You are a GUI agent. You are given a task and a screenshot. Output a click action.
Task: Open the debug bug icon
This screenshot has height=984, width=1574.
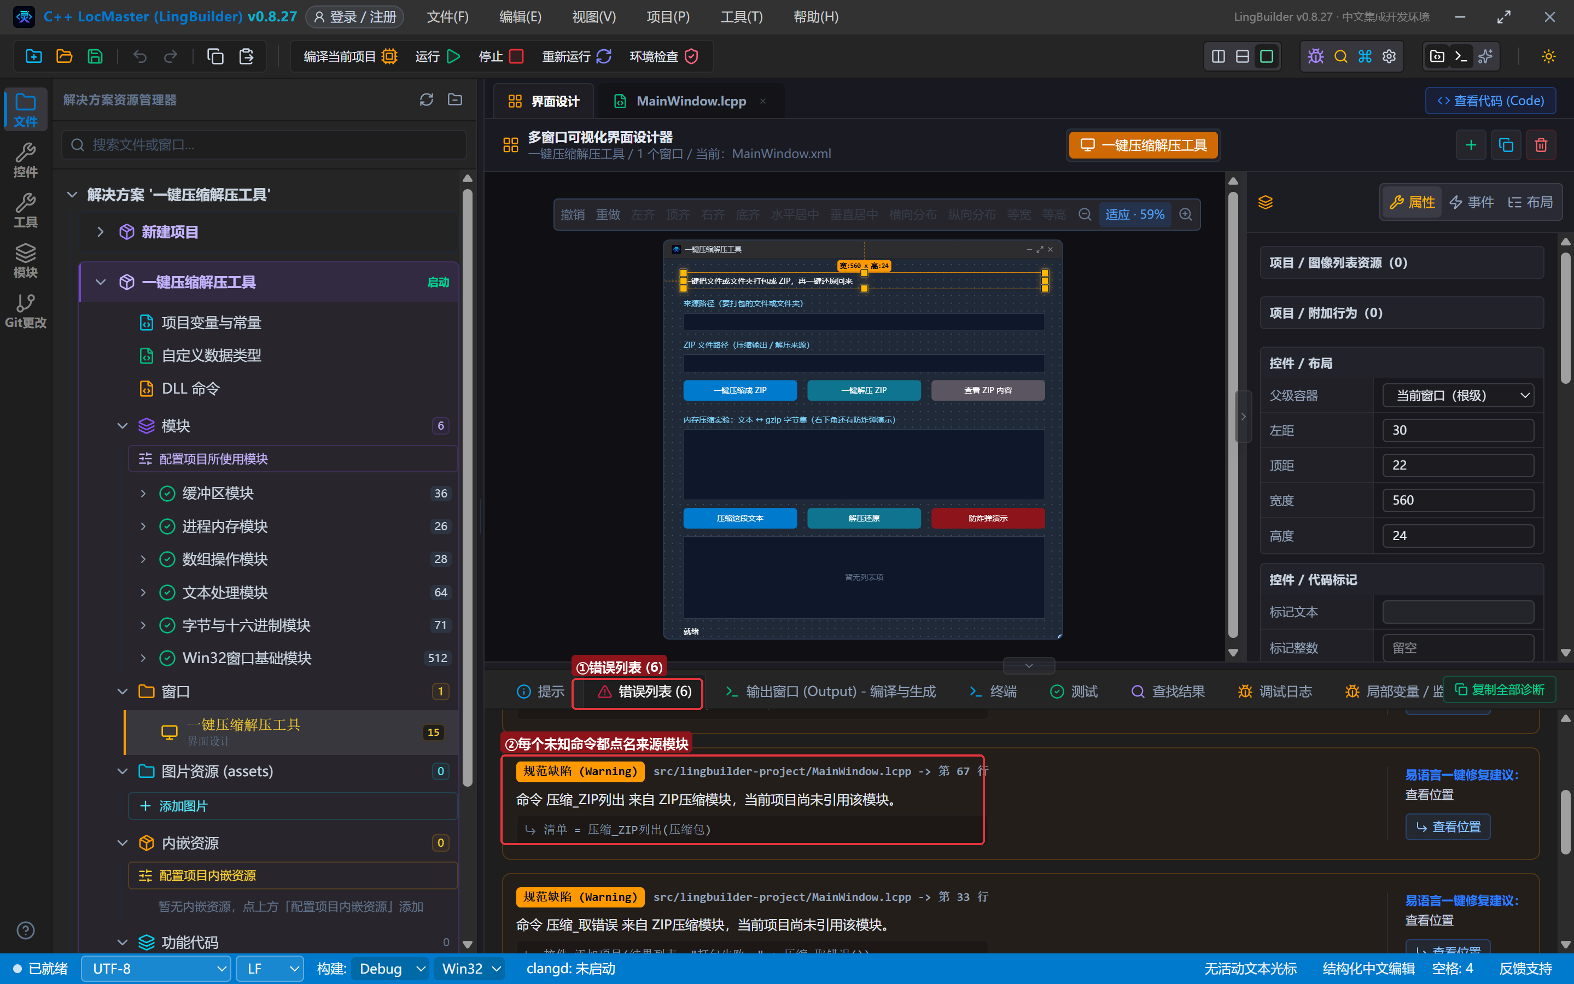[1315, 57]
